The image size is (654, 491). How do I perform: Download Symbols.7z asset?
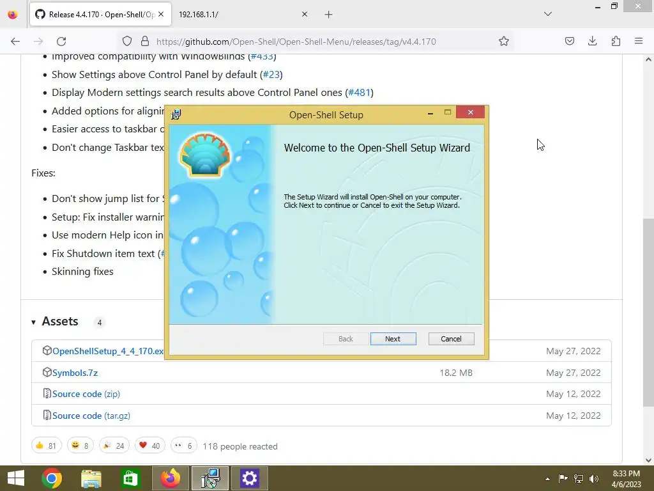(75, 373)
